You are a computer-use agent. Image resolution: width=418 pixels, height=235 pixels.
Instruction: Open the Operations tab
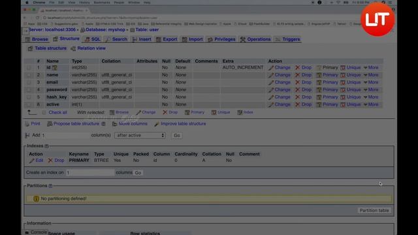click(x=255, y=39)
